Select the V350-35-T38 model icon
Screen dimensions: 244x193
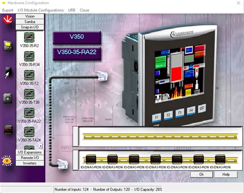(29, 94)
